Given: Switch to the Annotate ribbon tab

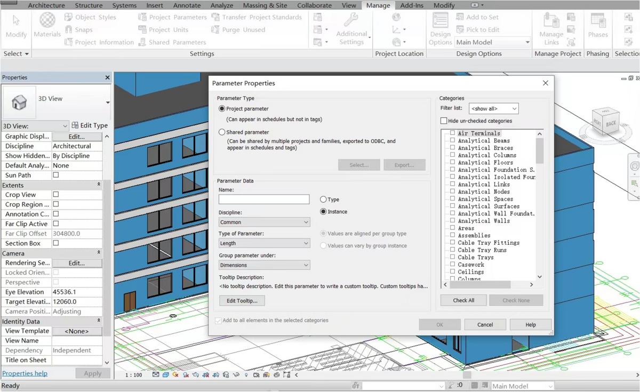Looking at the screenshot, I should (187, 5).
